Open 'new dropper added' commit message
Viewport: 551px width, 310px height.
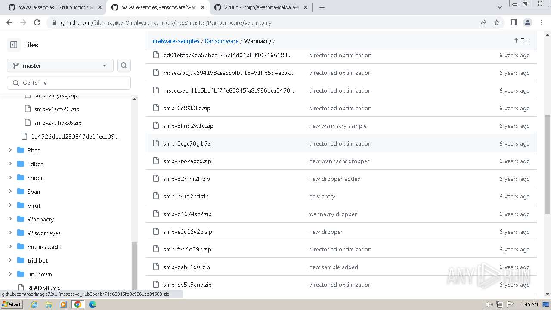click(x=335, y=179)
